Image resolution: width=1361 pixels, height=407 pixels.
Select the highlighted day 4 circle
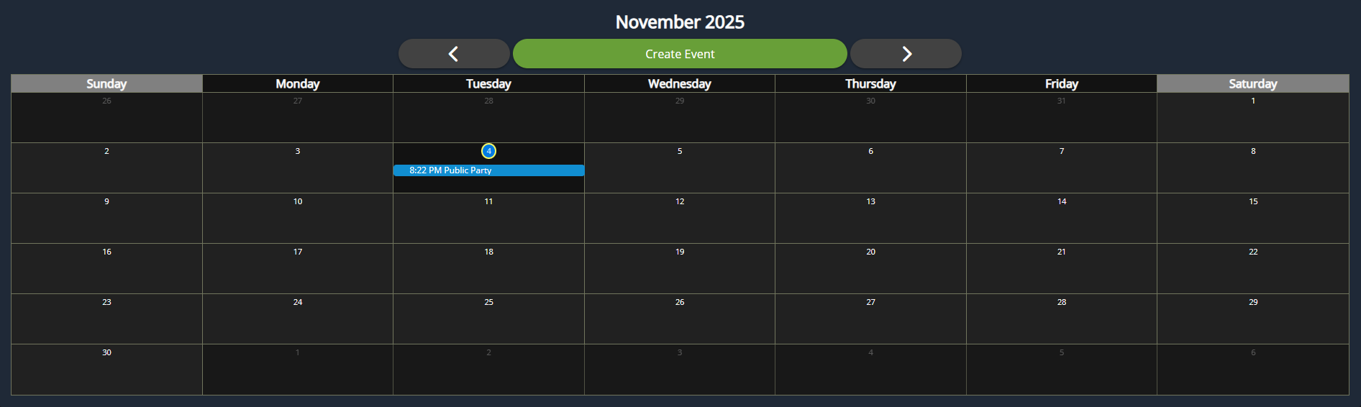point(488,151)
